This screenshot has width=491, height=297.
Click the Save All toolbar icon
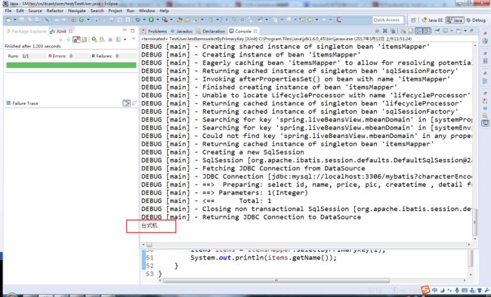coord(29,20)
